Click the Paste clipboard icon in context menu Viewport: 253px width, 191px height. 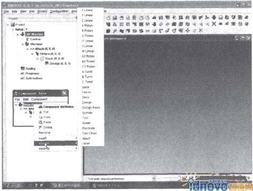pos(40,122)
